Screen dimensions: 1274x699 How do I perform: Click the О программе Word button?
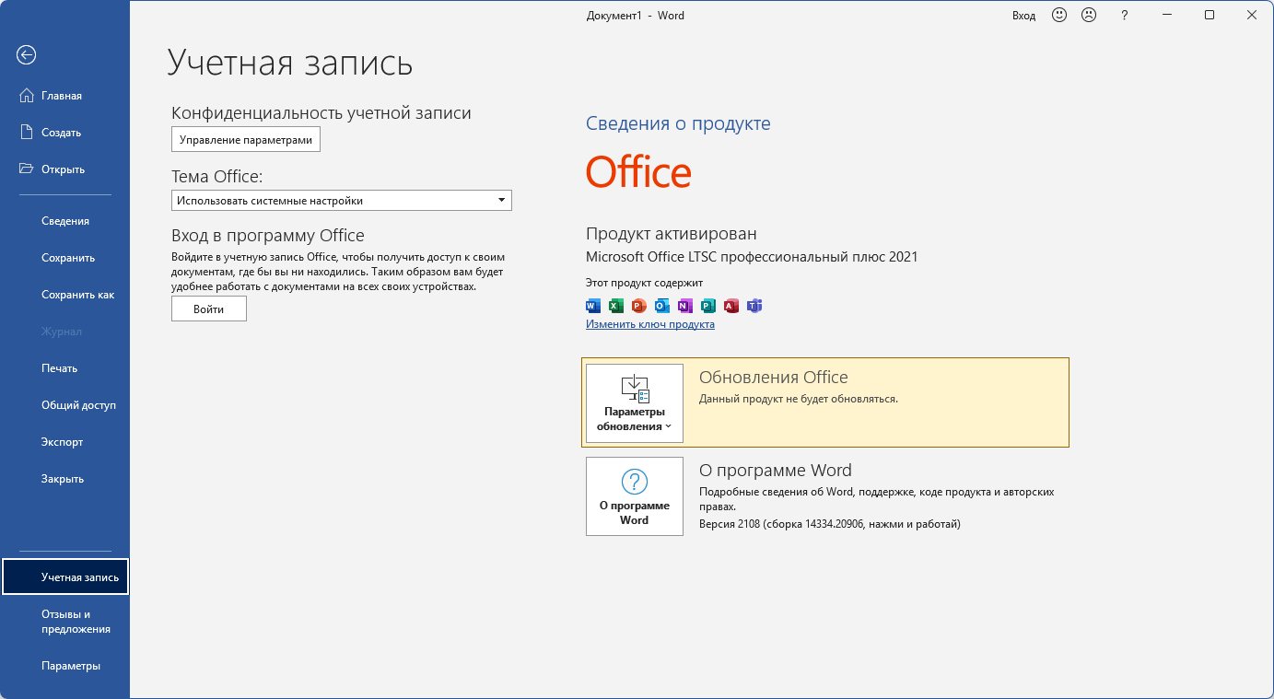[635, 496]
